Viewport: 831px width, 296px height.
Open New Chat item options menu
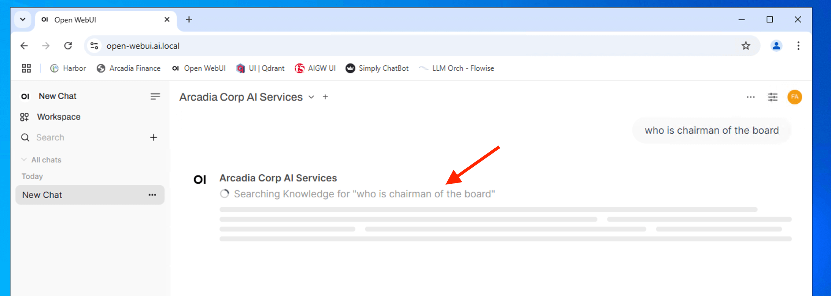152,195
